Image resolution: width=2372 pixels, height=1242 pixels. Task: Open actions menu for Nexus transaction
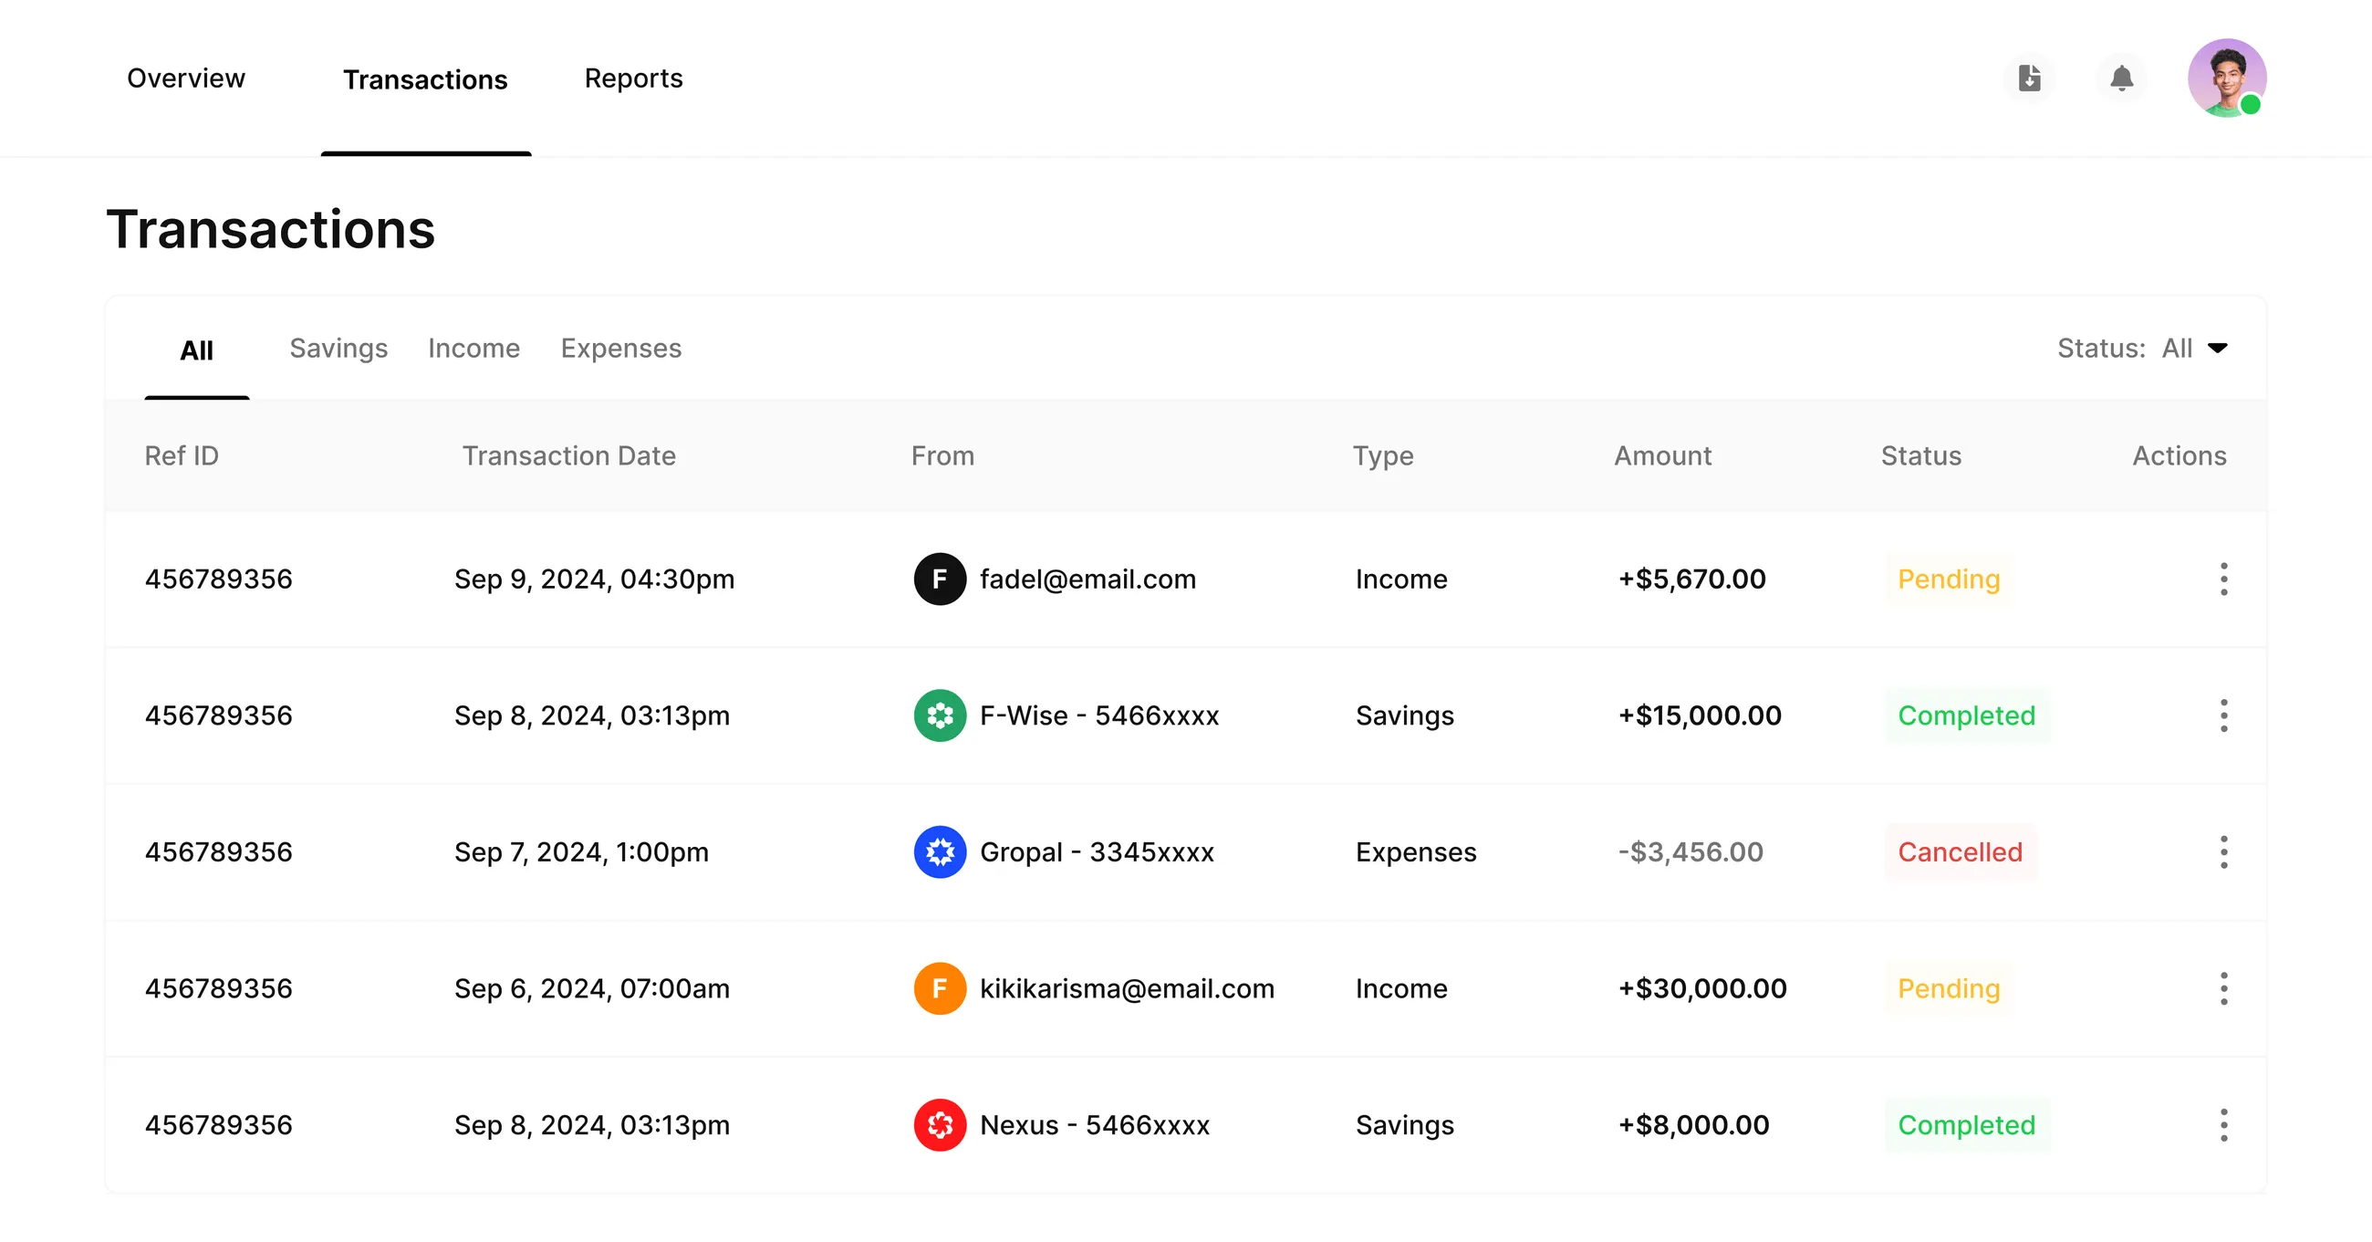(2222, 1125)
